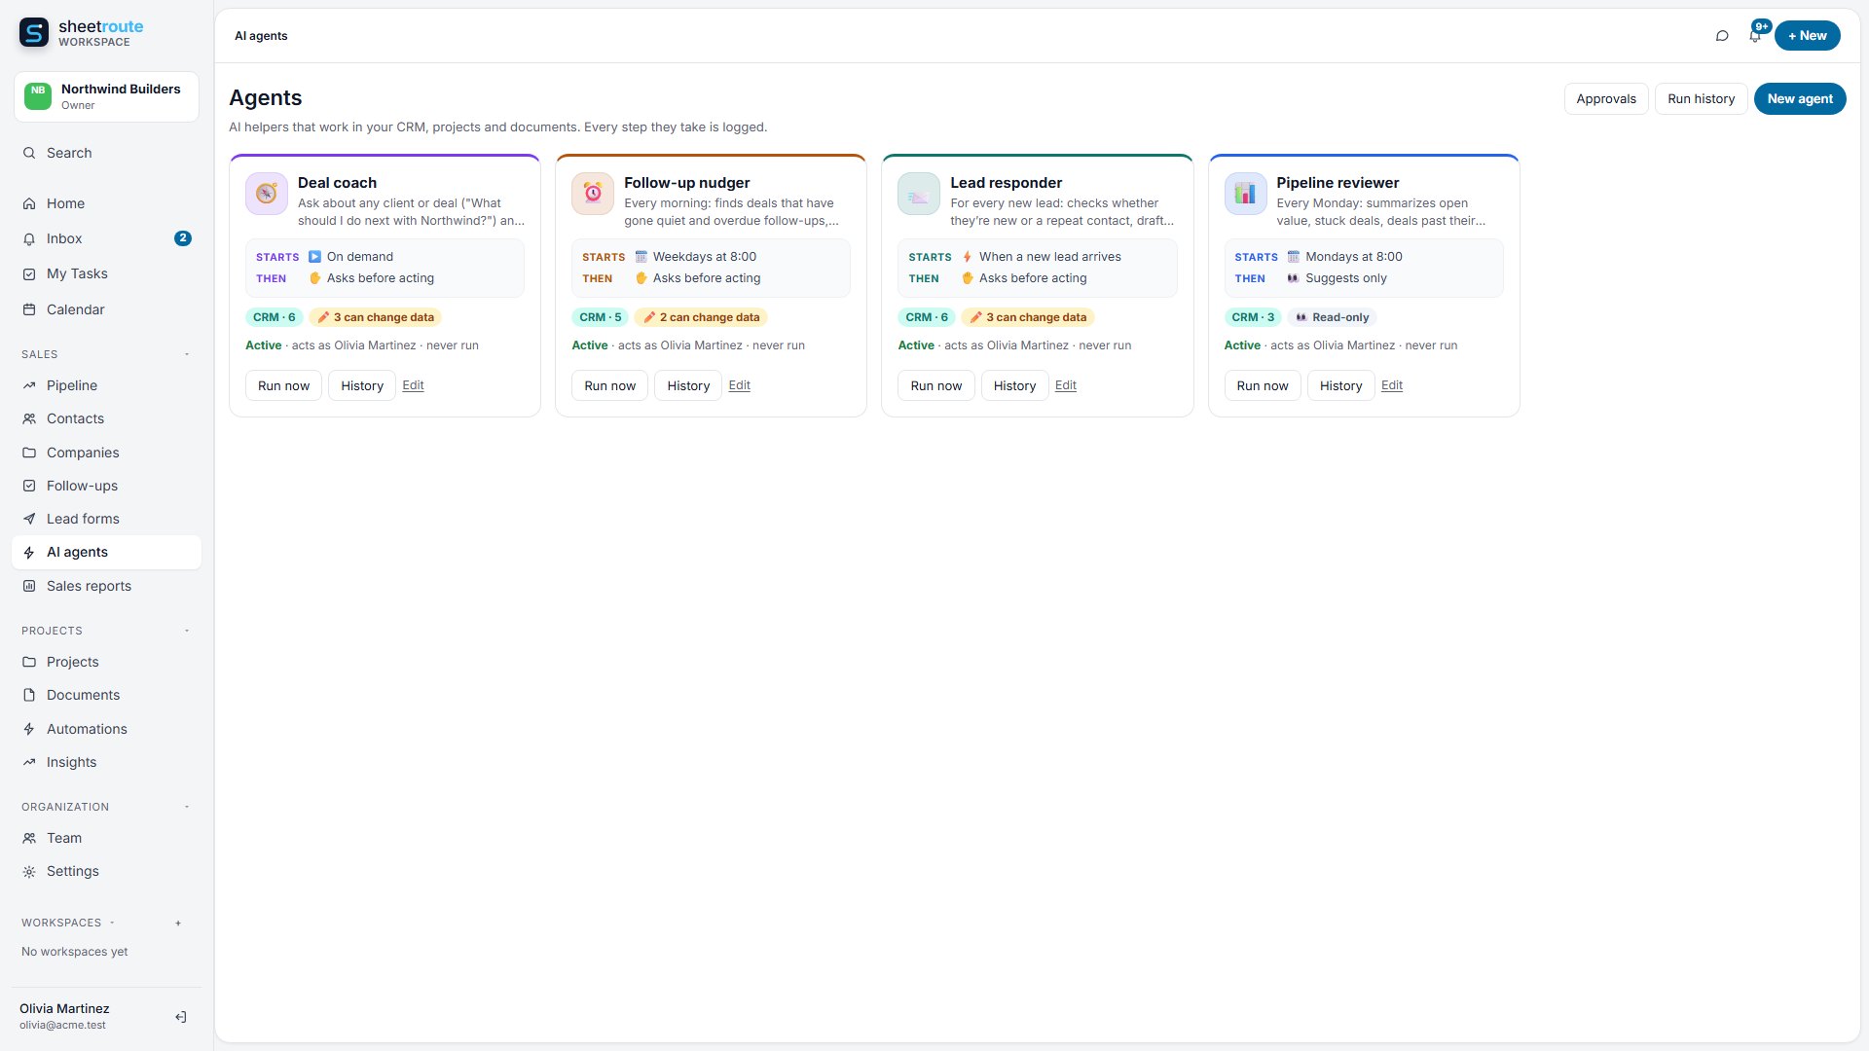Click the Team people icon
Viewport: 1869px width, 1051px height.
click(29, 838)
